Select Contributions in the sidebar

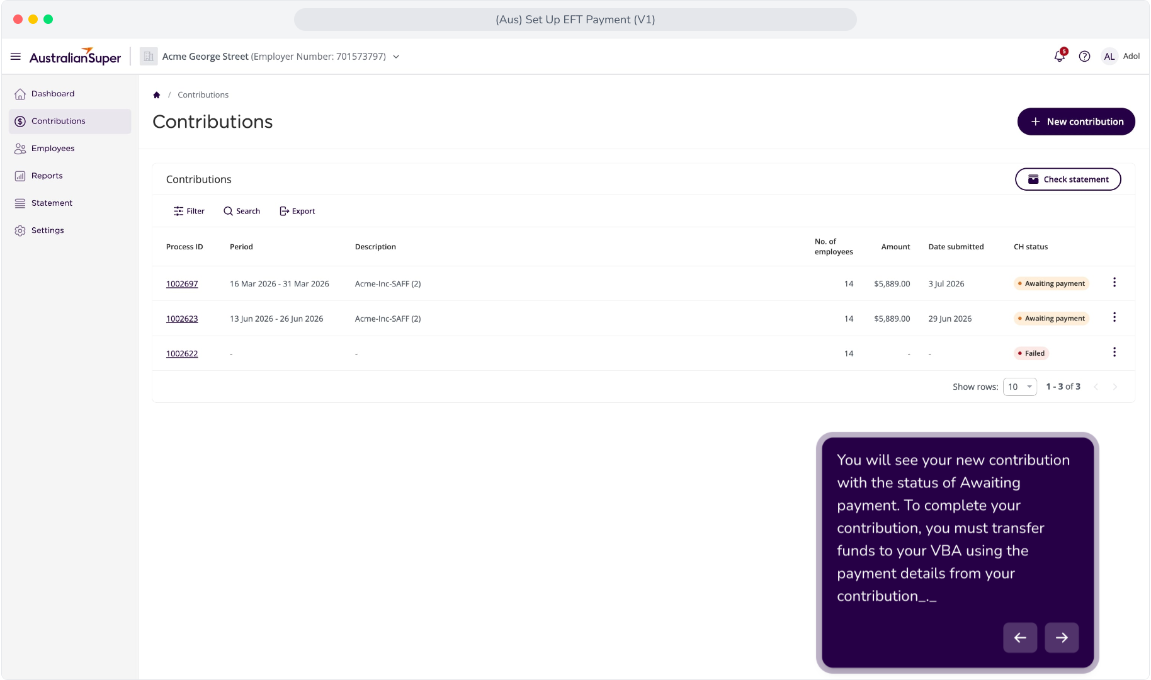click(70, 122)
